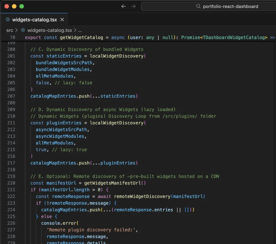Navigate back with the left arrow icon
The width and height of the screenshot is (276, 244).
click(x=123, y=6)
